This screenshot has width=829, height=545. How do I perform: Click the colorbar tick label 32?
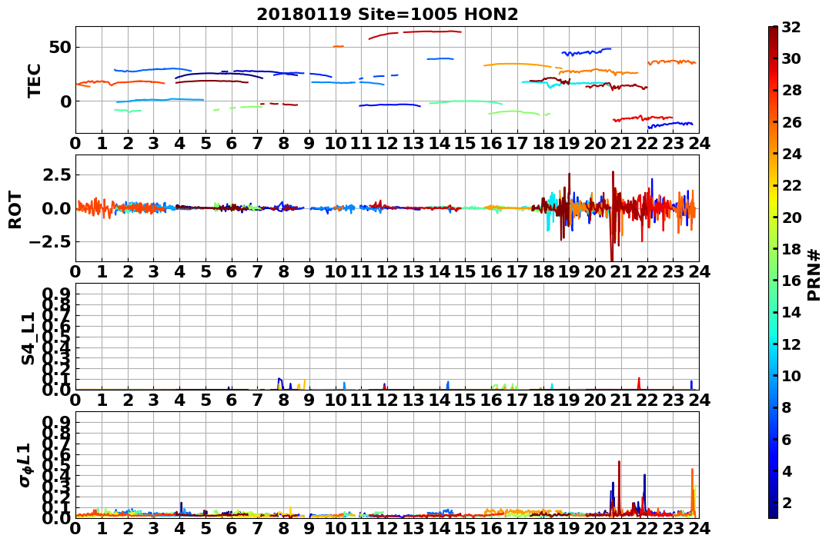pos(791,27)
